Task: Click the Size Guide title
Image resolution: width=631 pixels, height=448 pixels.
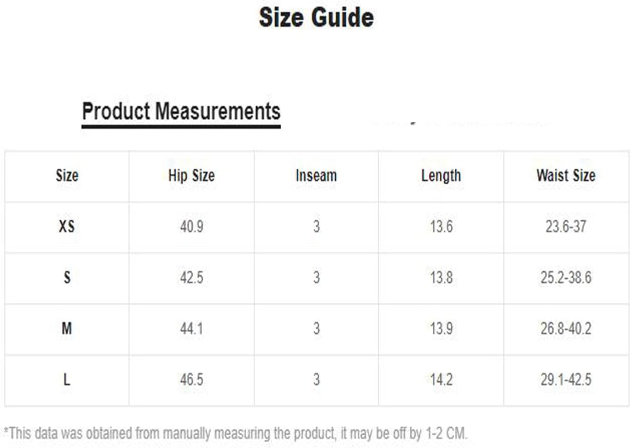Action: coord(316,18)
